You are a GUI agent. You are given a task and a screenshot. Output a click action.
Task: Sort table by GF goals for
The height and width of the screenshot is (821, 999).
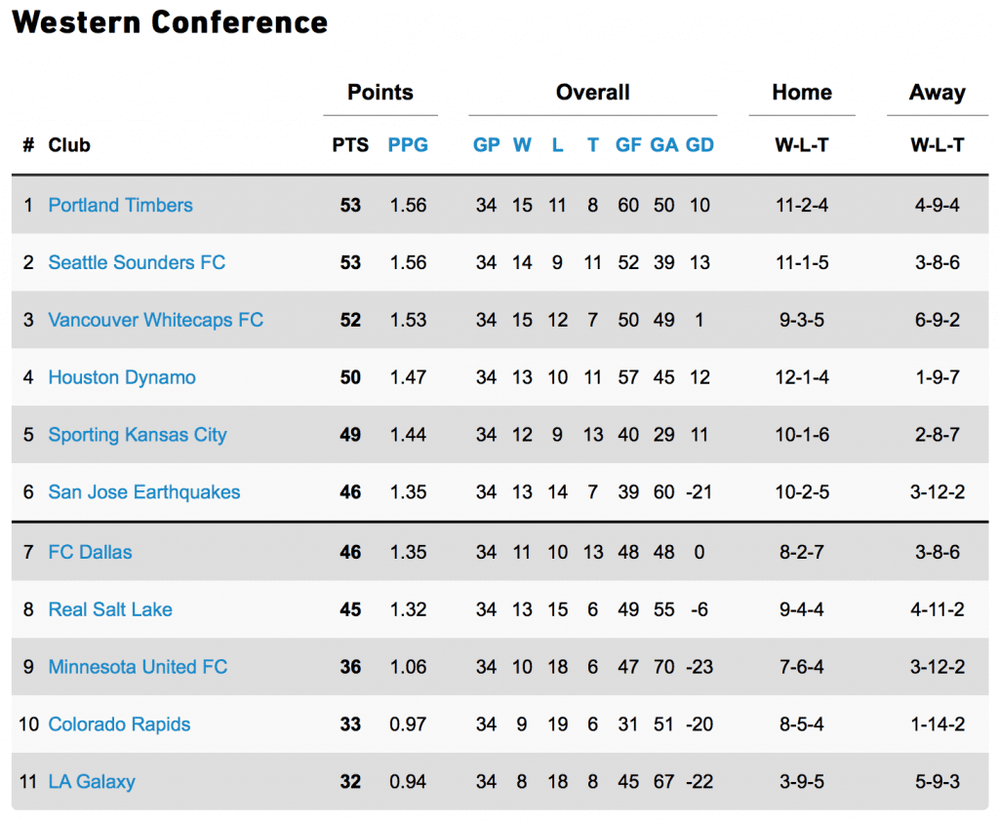[x=628, y=144]
